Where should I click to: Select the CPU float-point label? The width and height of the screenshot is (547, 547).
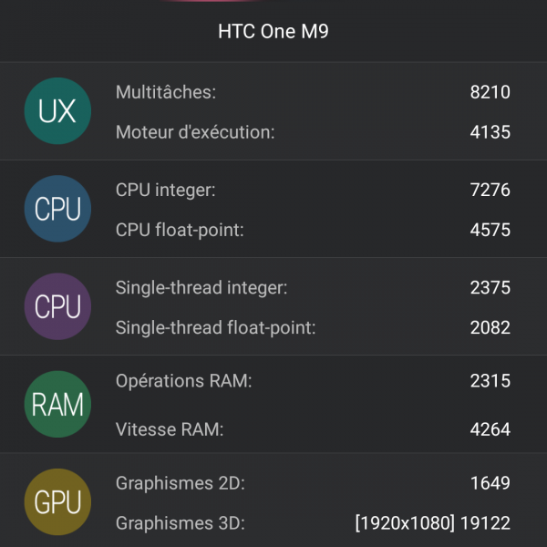(180, 230)
